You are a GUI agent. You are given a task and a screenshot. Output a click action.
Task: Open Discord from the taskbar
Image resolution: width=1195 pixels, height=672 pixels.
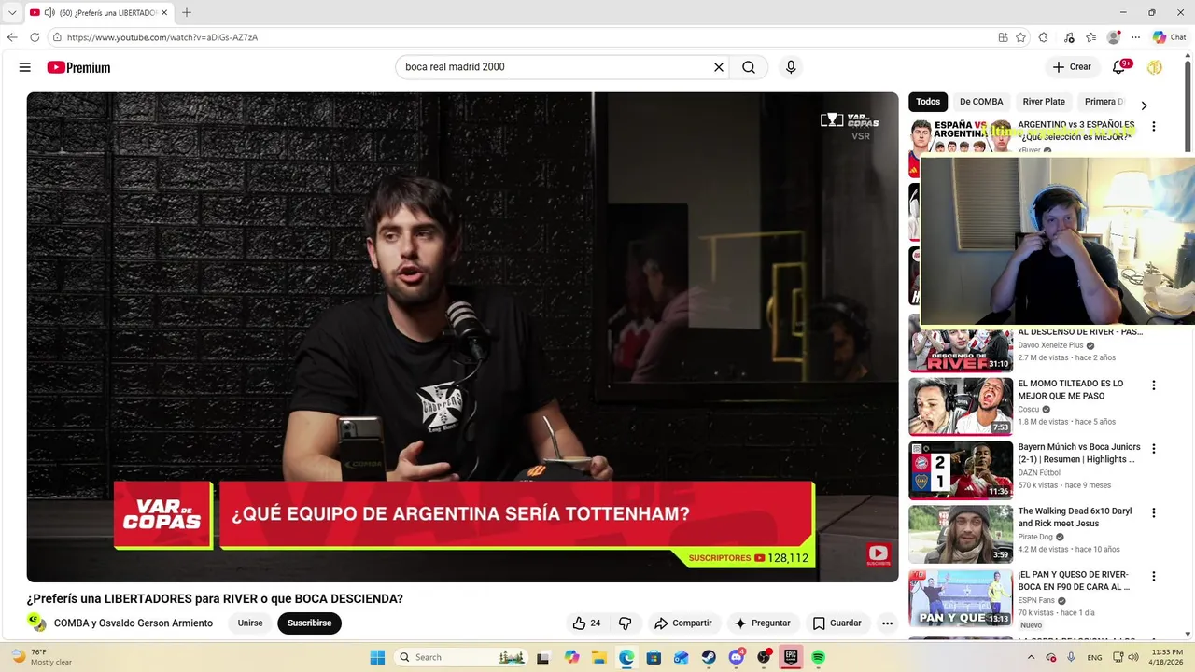[737, 657]
